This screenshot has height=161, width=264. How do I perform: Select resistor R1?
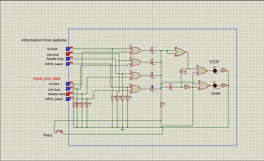tap(161, 105)
